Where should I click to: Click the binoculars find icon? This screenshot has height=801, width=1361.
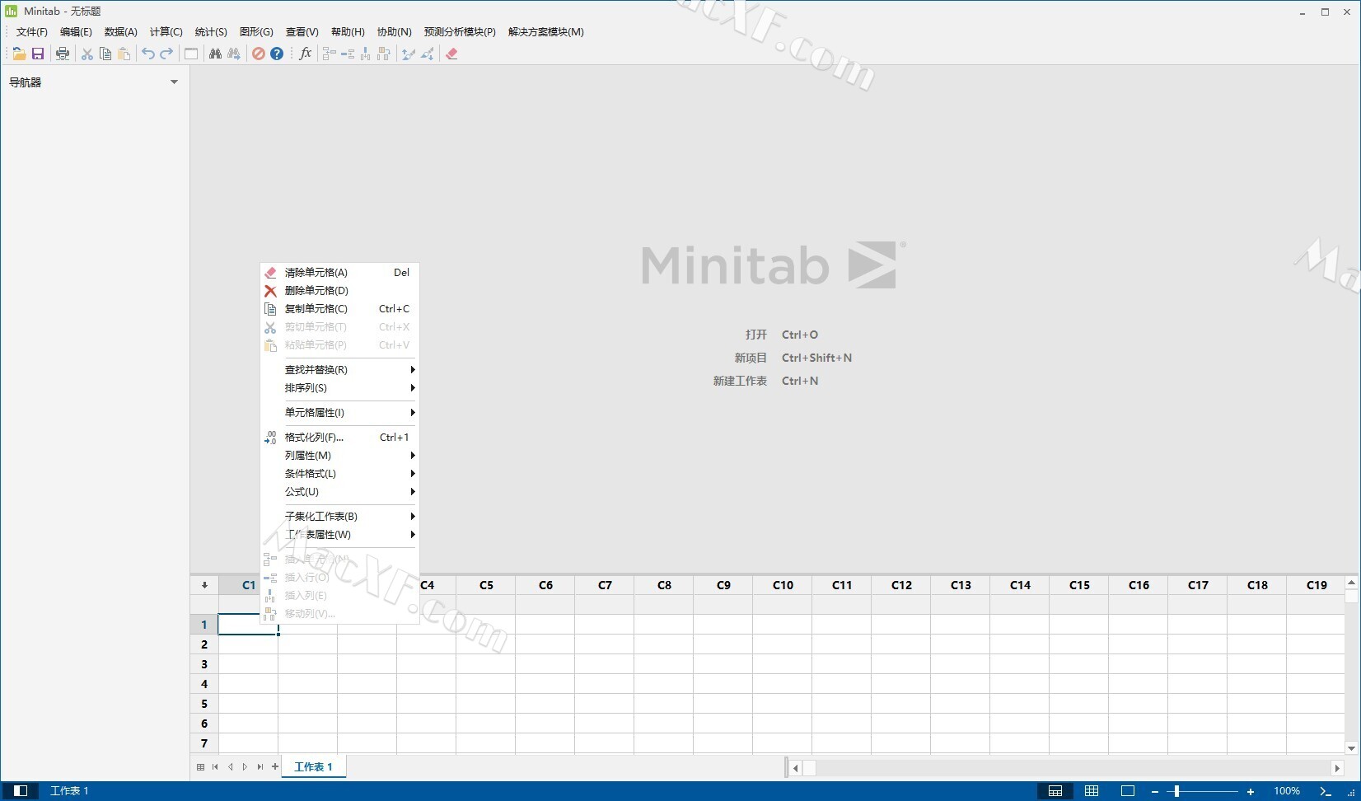point(215,54)
